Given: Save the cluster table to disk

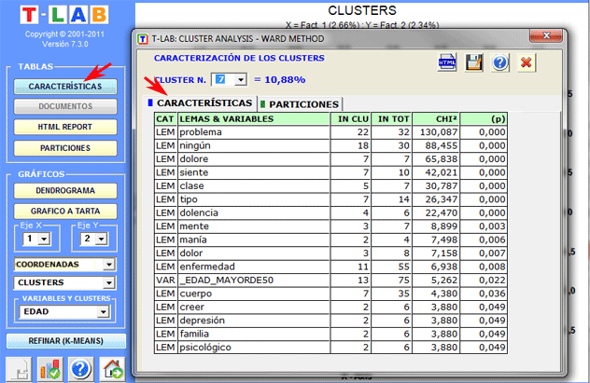Looking at the screenshot, I should click(x=473, y=62).
